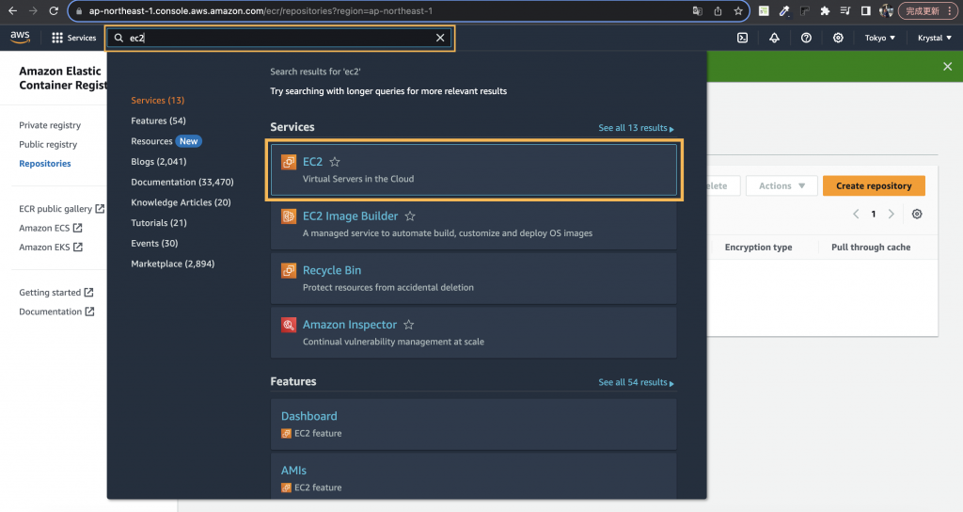Filter results by Knowledge Articles (20)
This screenshot has height=512, width=963.
(x=181, y=202)
